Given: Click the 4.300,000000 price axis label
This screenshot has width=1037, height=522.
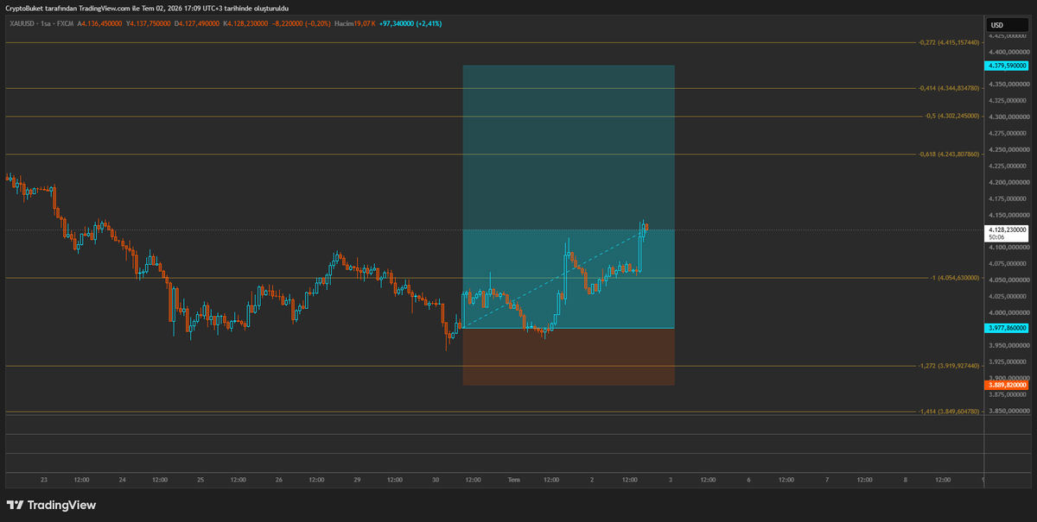Looking at the screenshot, I should pos(1008,116).
